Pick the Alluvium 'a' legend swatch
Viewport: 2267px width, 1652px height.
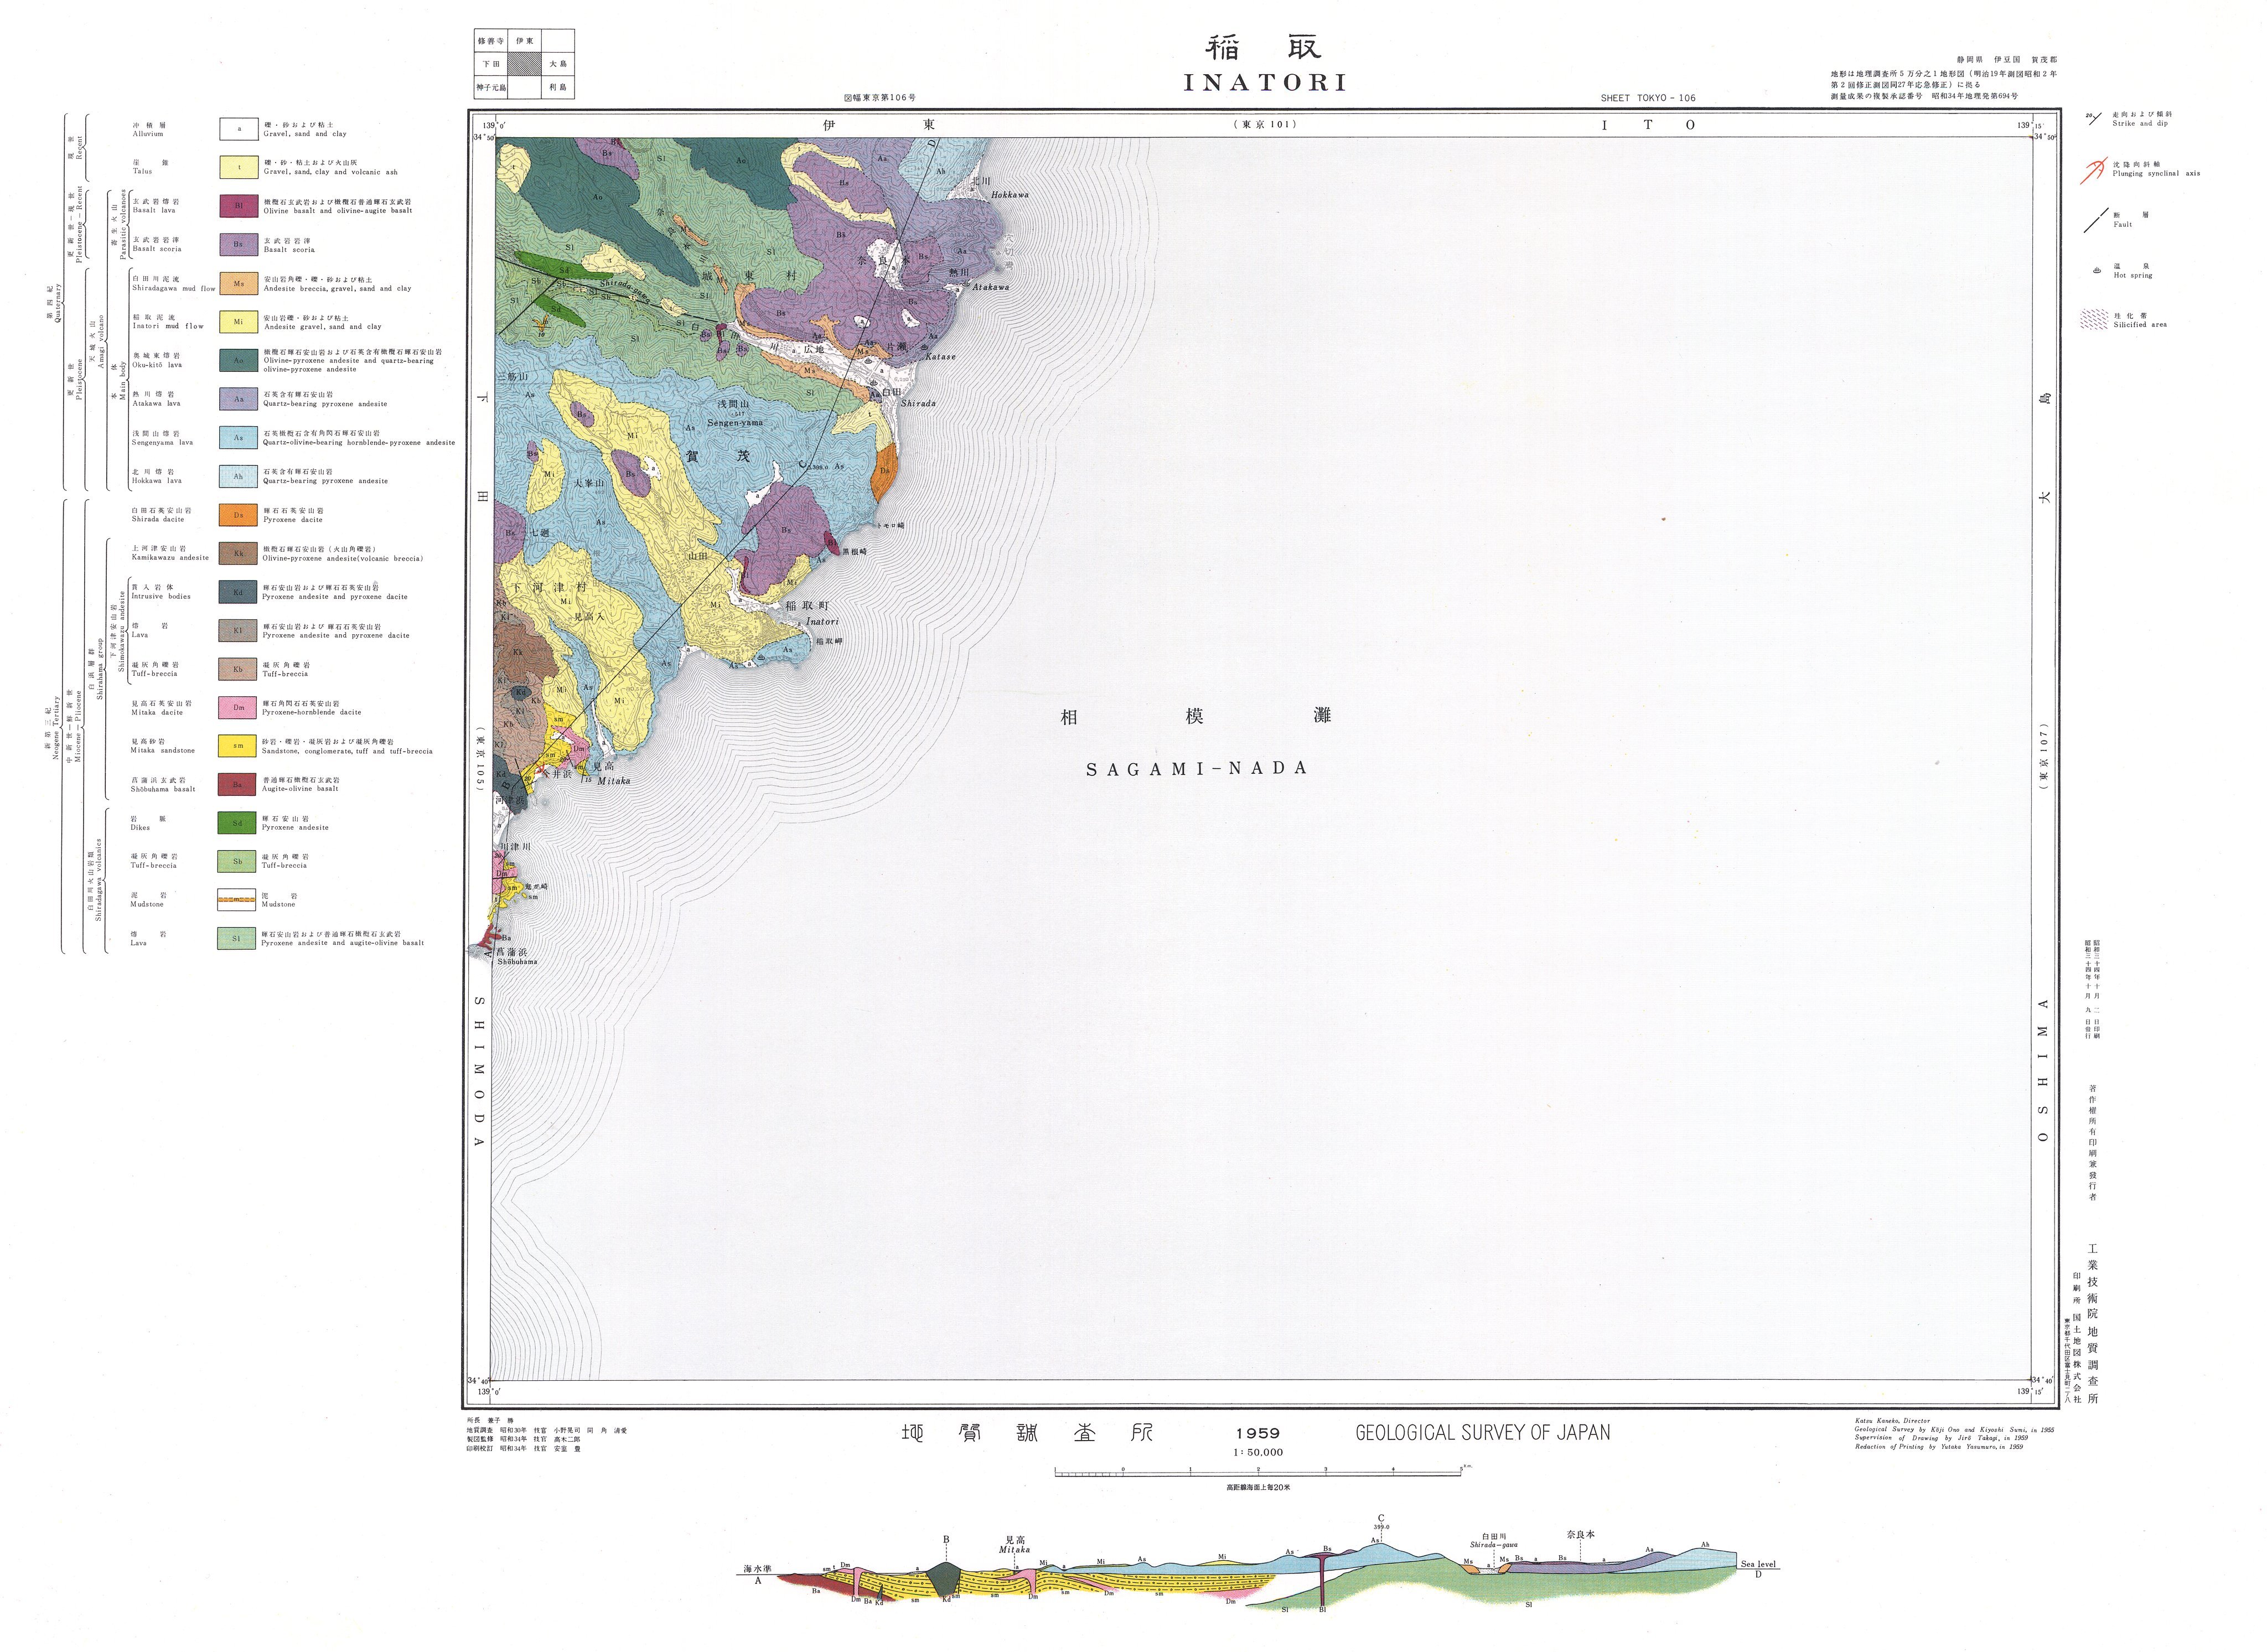tap(238, 129)
